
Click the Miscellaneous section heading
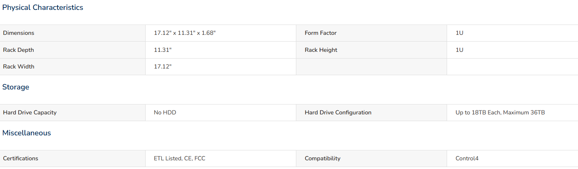click(27, 133)
